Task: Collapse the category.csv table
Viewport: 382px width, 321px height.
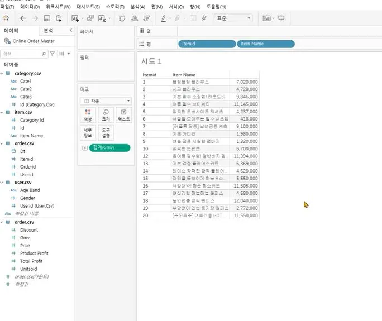Action: coord(2,73)
